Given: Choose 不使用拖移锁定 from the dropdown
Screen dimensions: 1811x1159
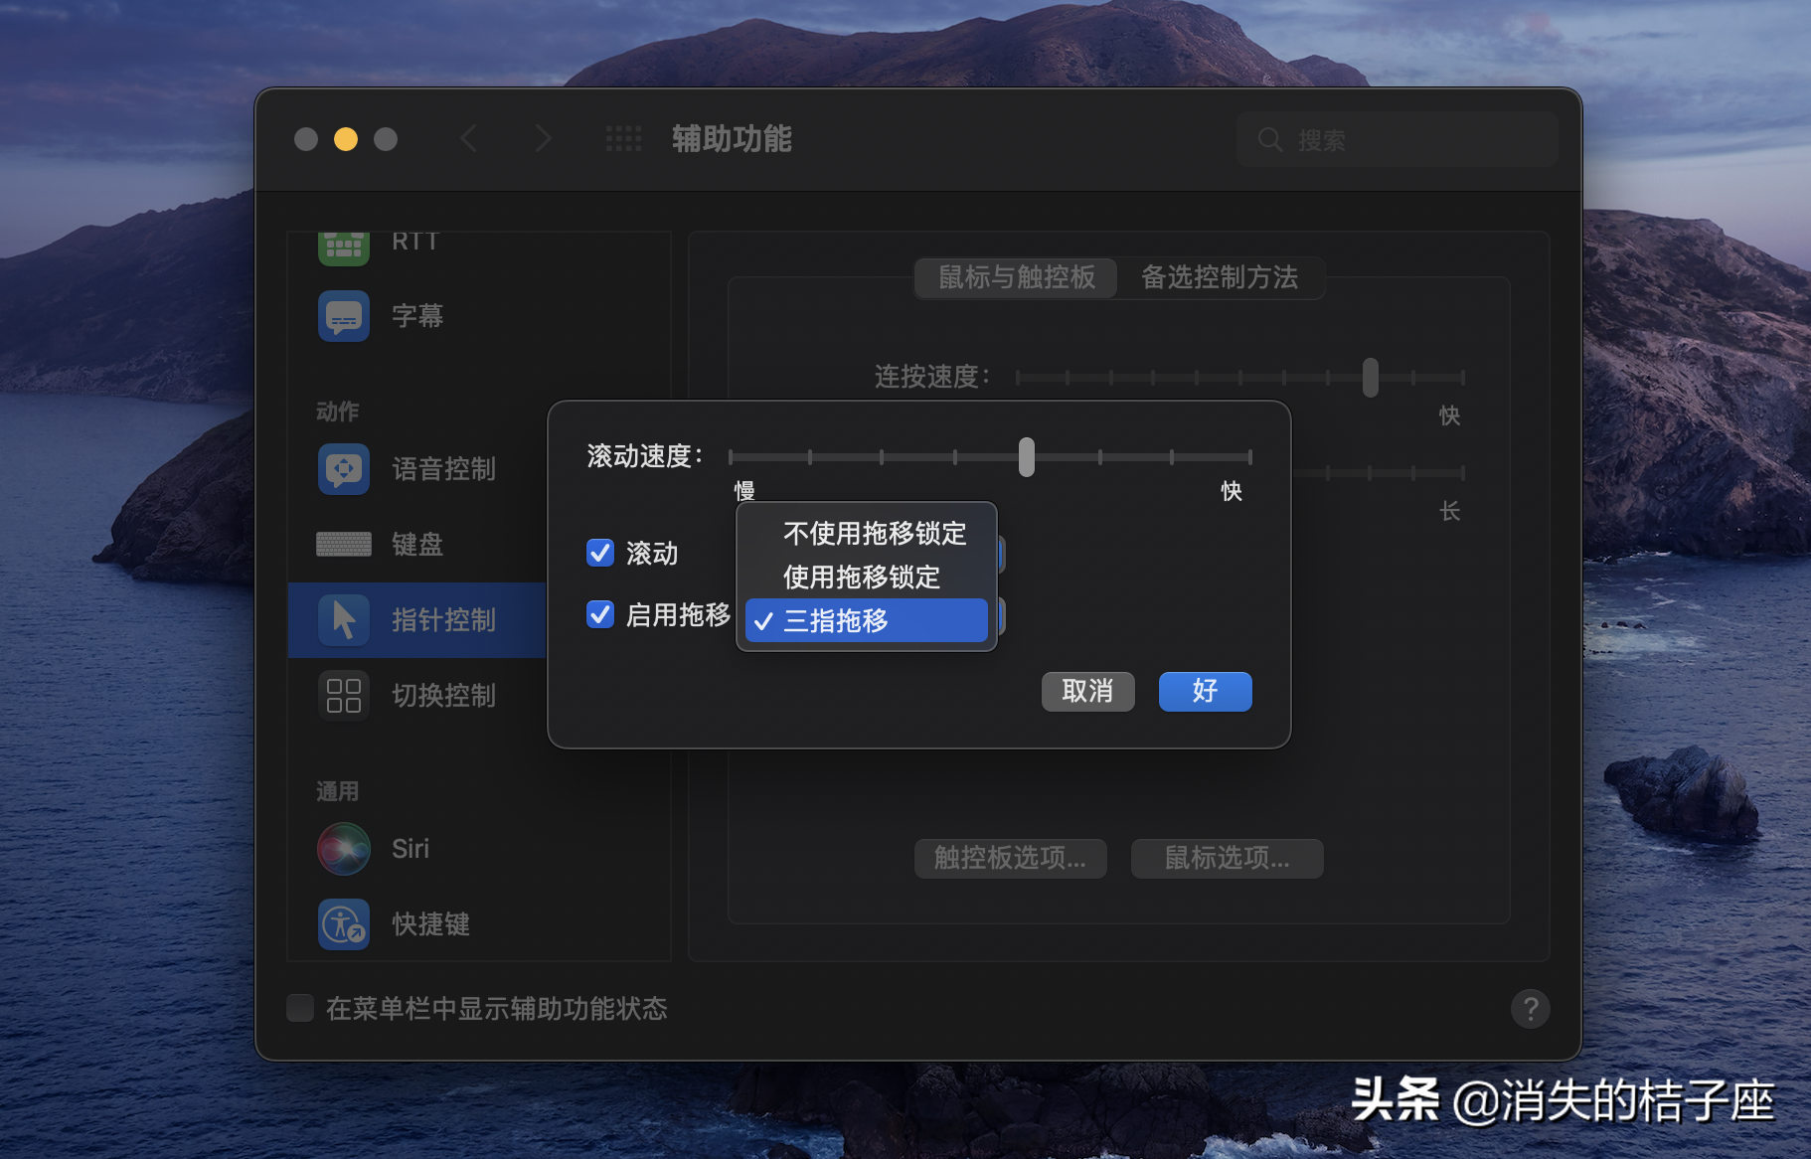Looking at the screenshot, I should pos(867,534).
